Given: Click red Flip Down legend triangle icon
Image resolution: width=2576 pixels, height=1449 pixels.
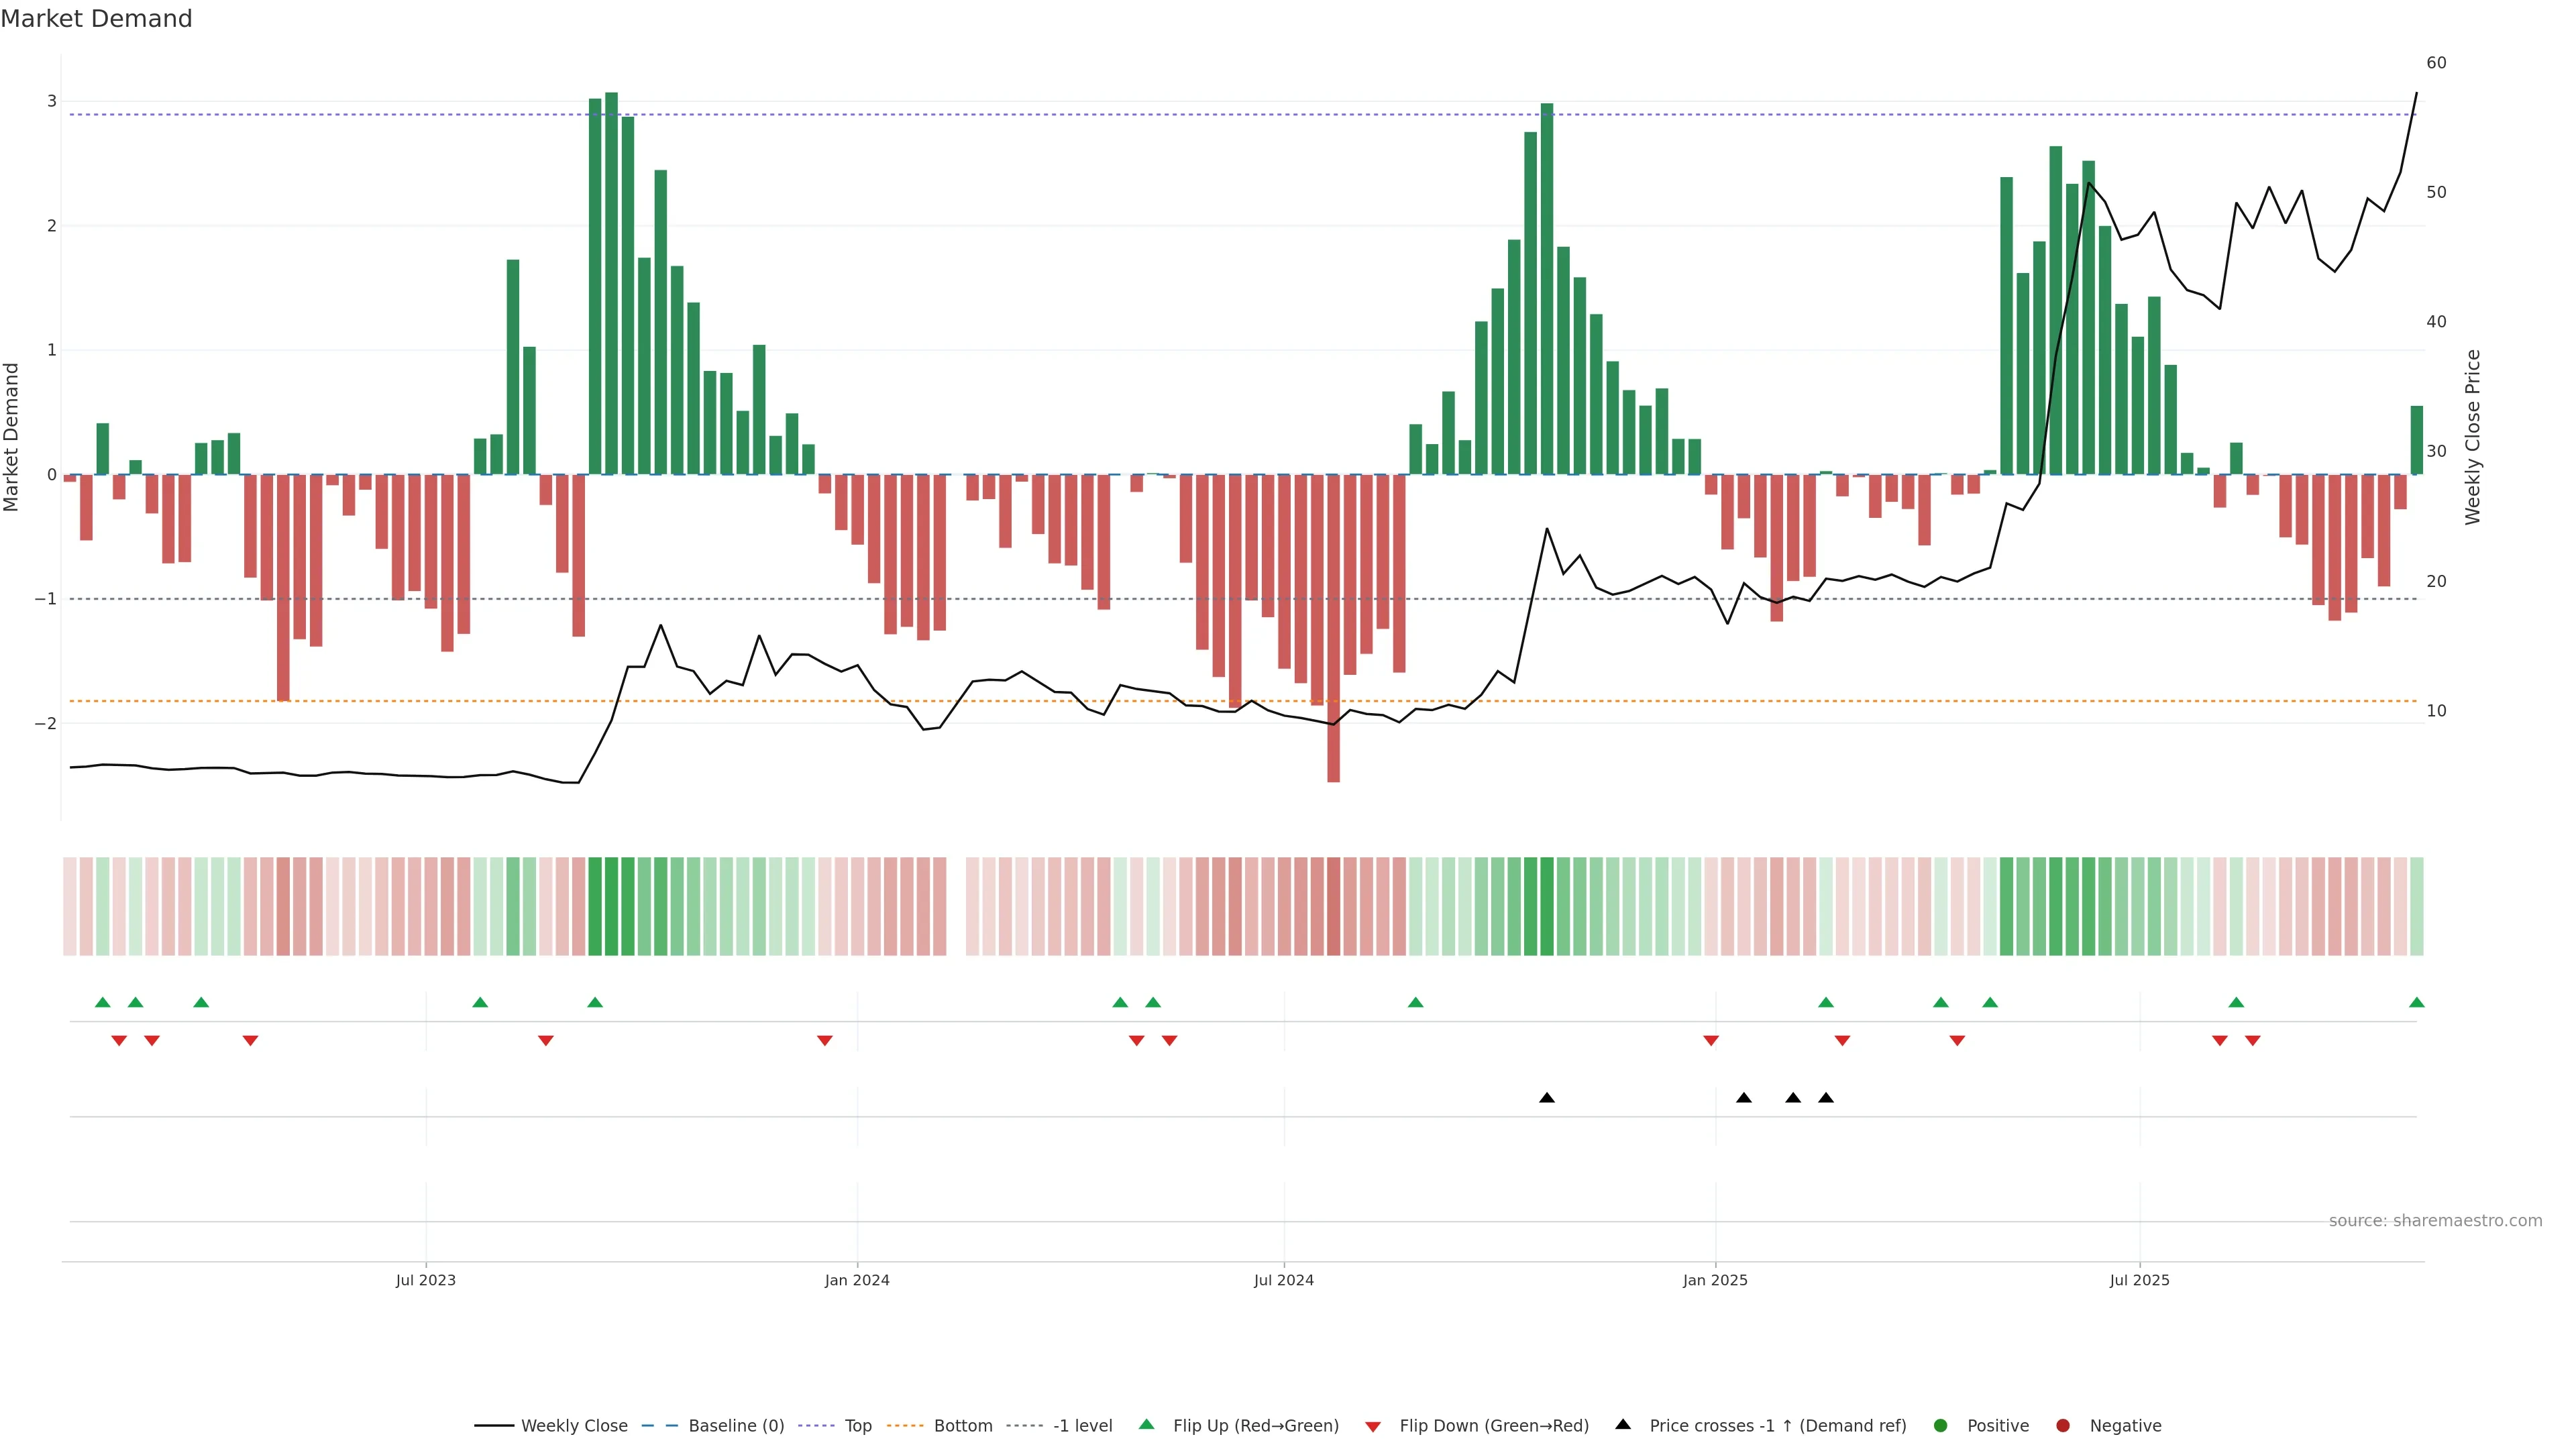Looking at the screenshot, I should coord(1373,1426).
